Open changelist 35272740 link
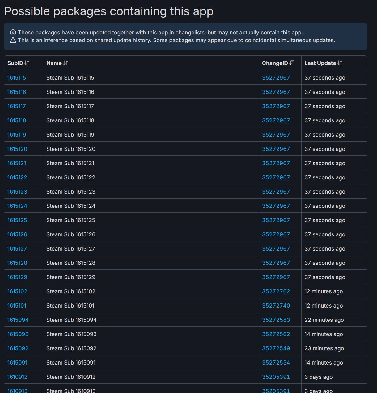377x393 pixels. tap(276, 306)
